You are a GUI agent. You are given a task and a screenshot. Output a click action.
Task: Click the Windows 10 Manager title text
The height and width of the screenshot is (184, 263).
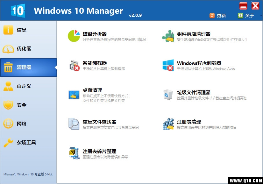tap(78, 11)
